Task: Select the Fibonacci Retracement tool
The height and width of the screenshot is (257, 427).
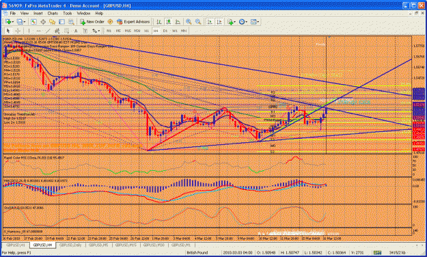Action: click(x=66, y=31)
